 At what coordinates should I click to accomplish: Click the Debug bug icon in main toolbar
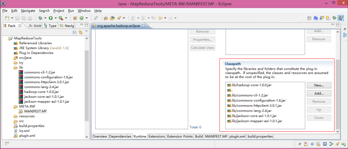point(40,18)
